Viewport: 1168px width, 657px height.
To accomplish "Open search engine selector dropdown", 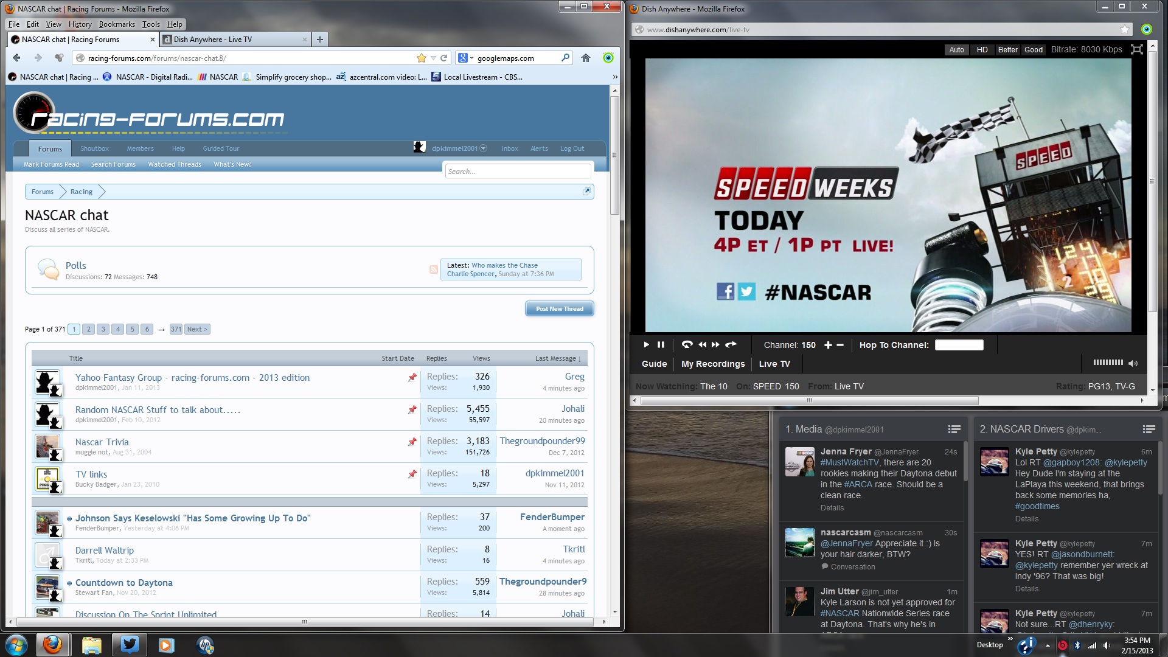I will [465, 58].
